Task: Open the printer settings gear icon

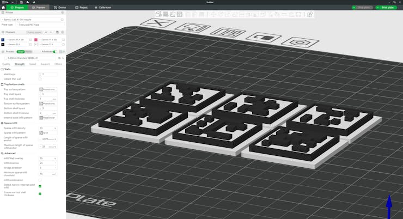Action: pos(62,13)
